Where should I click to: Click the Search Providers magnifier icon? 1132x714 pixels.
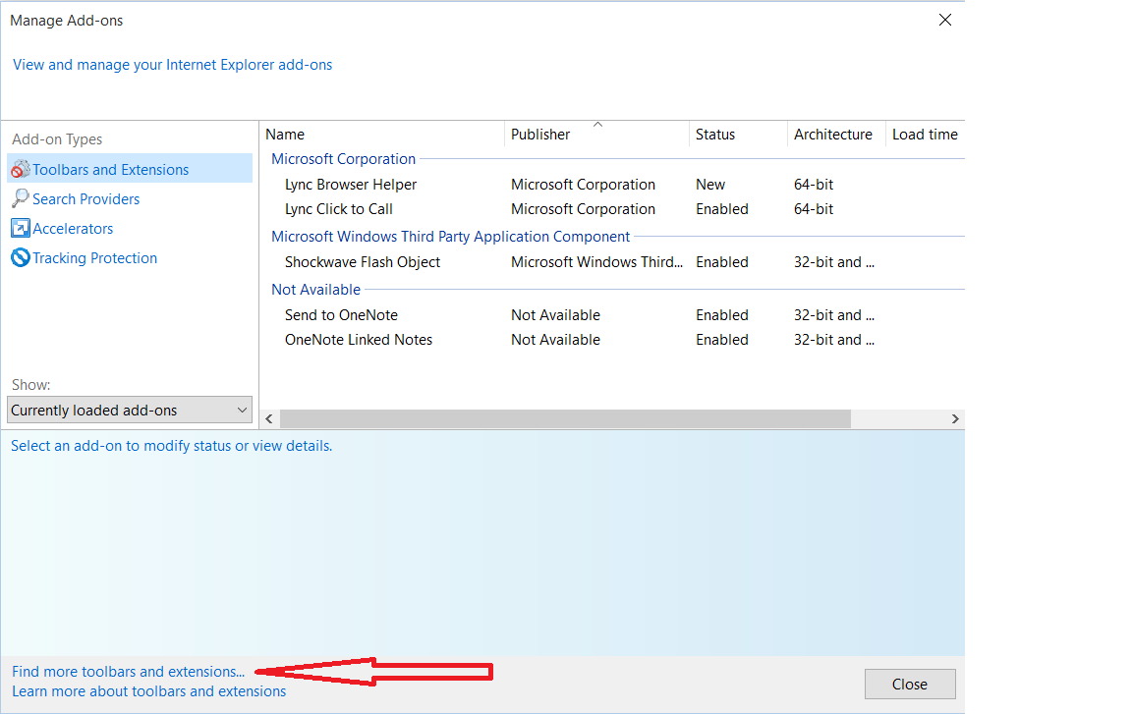21,198
